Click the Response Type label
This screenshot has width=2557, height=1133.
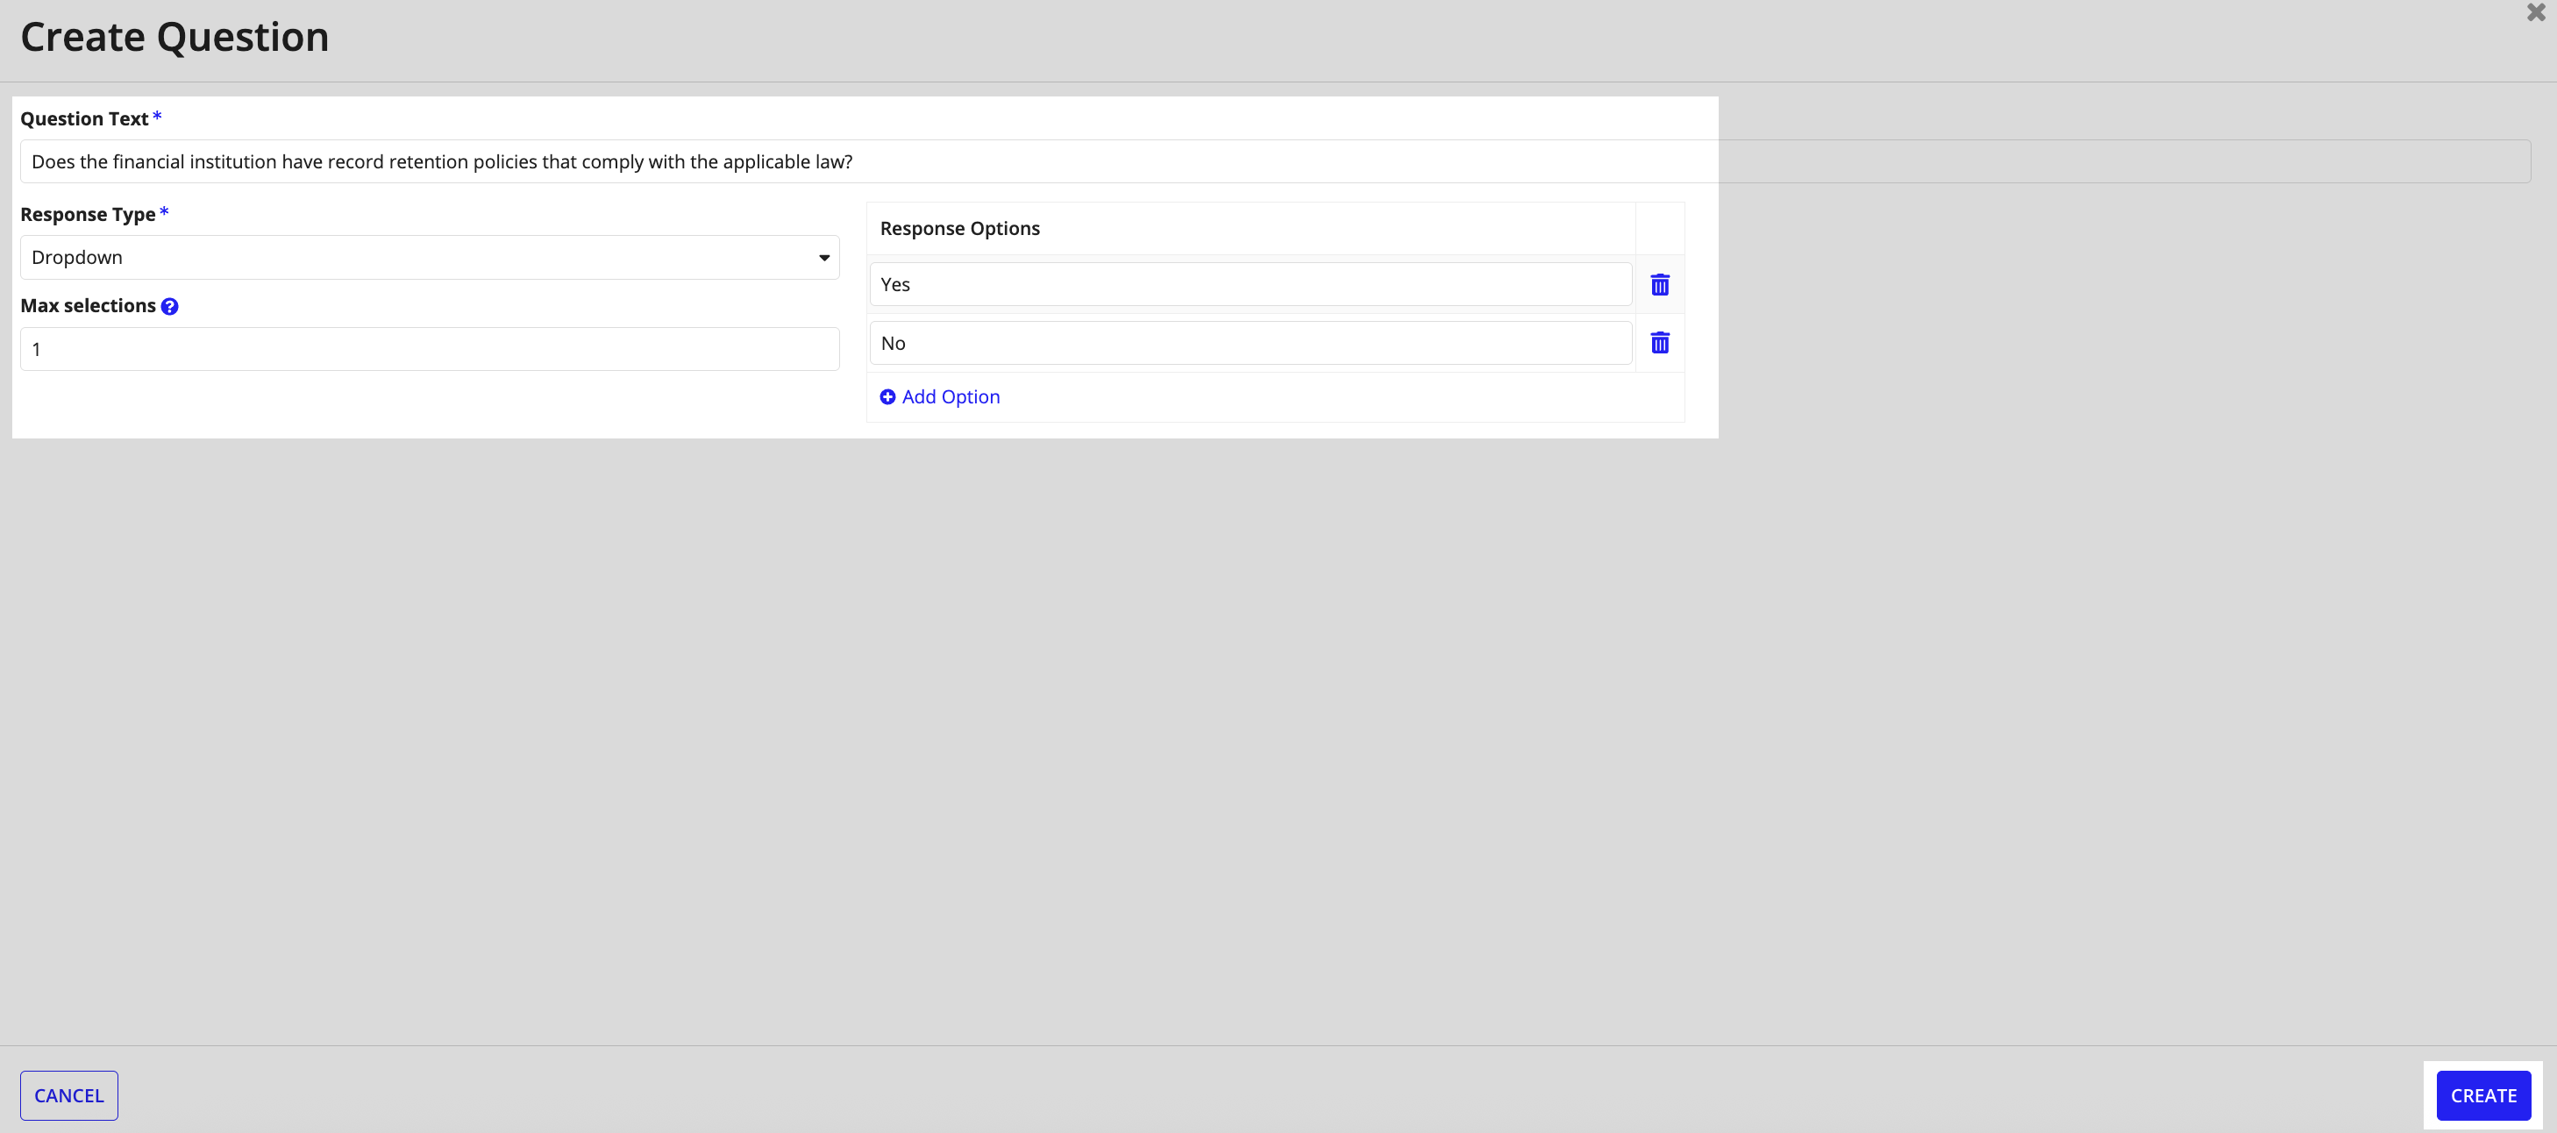pyautogui.click(x=88, y=215)
